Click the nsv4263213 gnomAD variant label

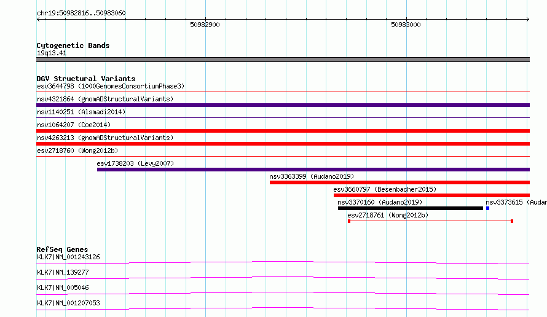pyautogui.click(x=105, y=138)
